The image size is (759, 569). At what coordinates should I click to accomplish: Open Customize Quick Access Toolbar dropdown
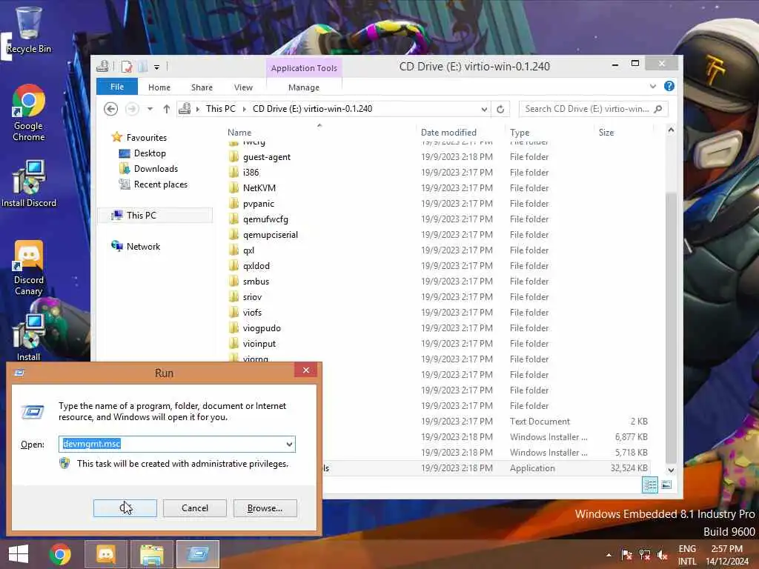157,67
